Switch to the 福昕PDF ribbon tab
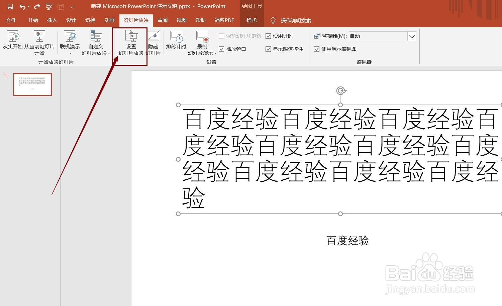The image size is (502, 306). click(x=224, y=20)
